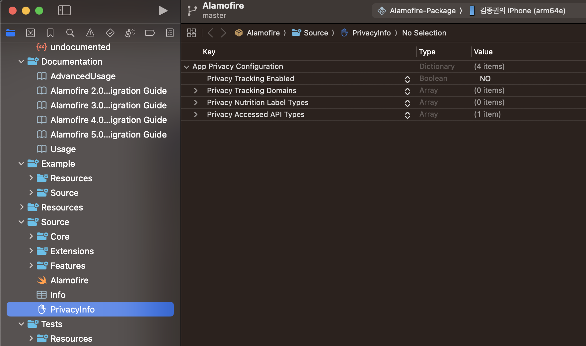Click the Dictionary type of App Privacy Configuration
The width and height of the screenshot is (586, 346).
[x=437, y=66]
